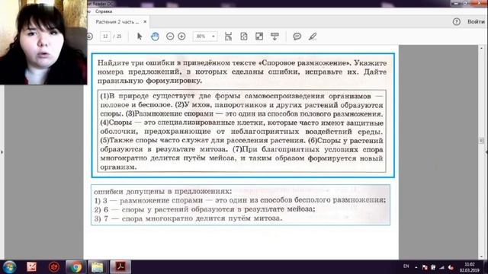Click the scrollbar up arrow
This screenshot has width=488, height=274.
click(x=481, y=48)
